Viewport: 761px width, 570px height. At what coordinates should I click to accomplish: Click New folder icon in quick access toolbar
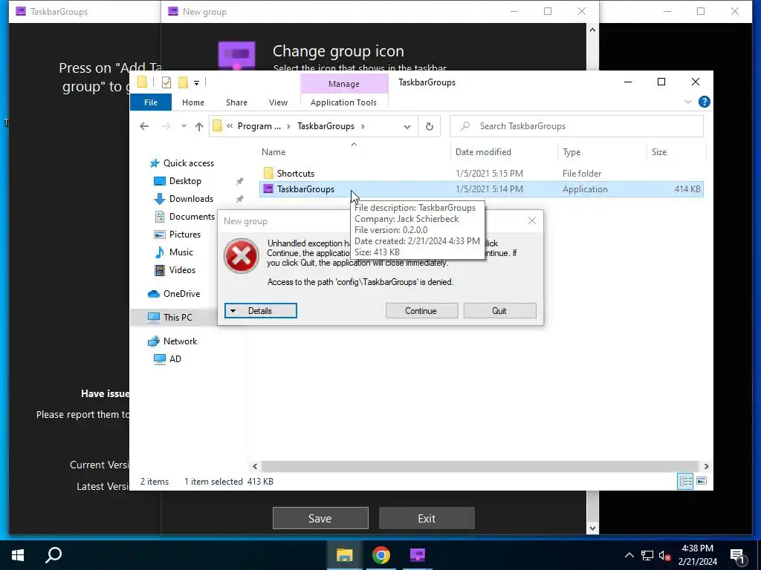[x=183, y=82]
